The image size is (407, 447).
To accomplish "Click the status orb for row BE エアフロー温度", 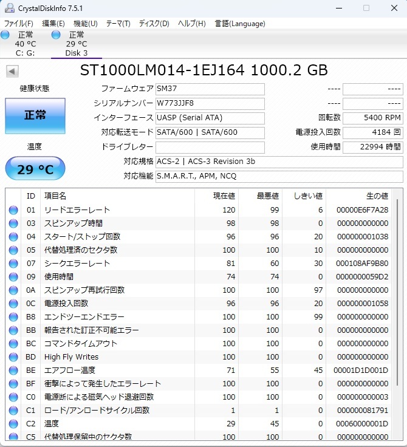I will point(13,370).
